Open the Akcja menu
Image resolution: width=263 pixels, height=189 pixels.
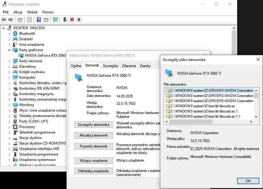18,12
